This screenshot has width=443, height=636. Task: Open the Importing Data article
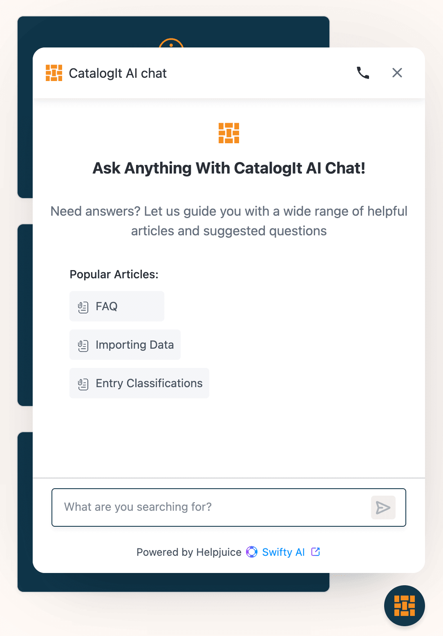(125, 345)
